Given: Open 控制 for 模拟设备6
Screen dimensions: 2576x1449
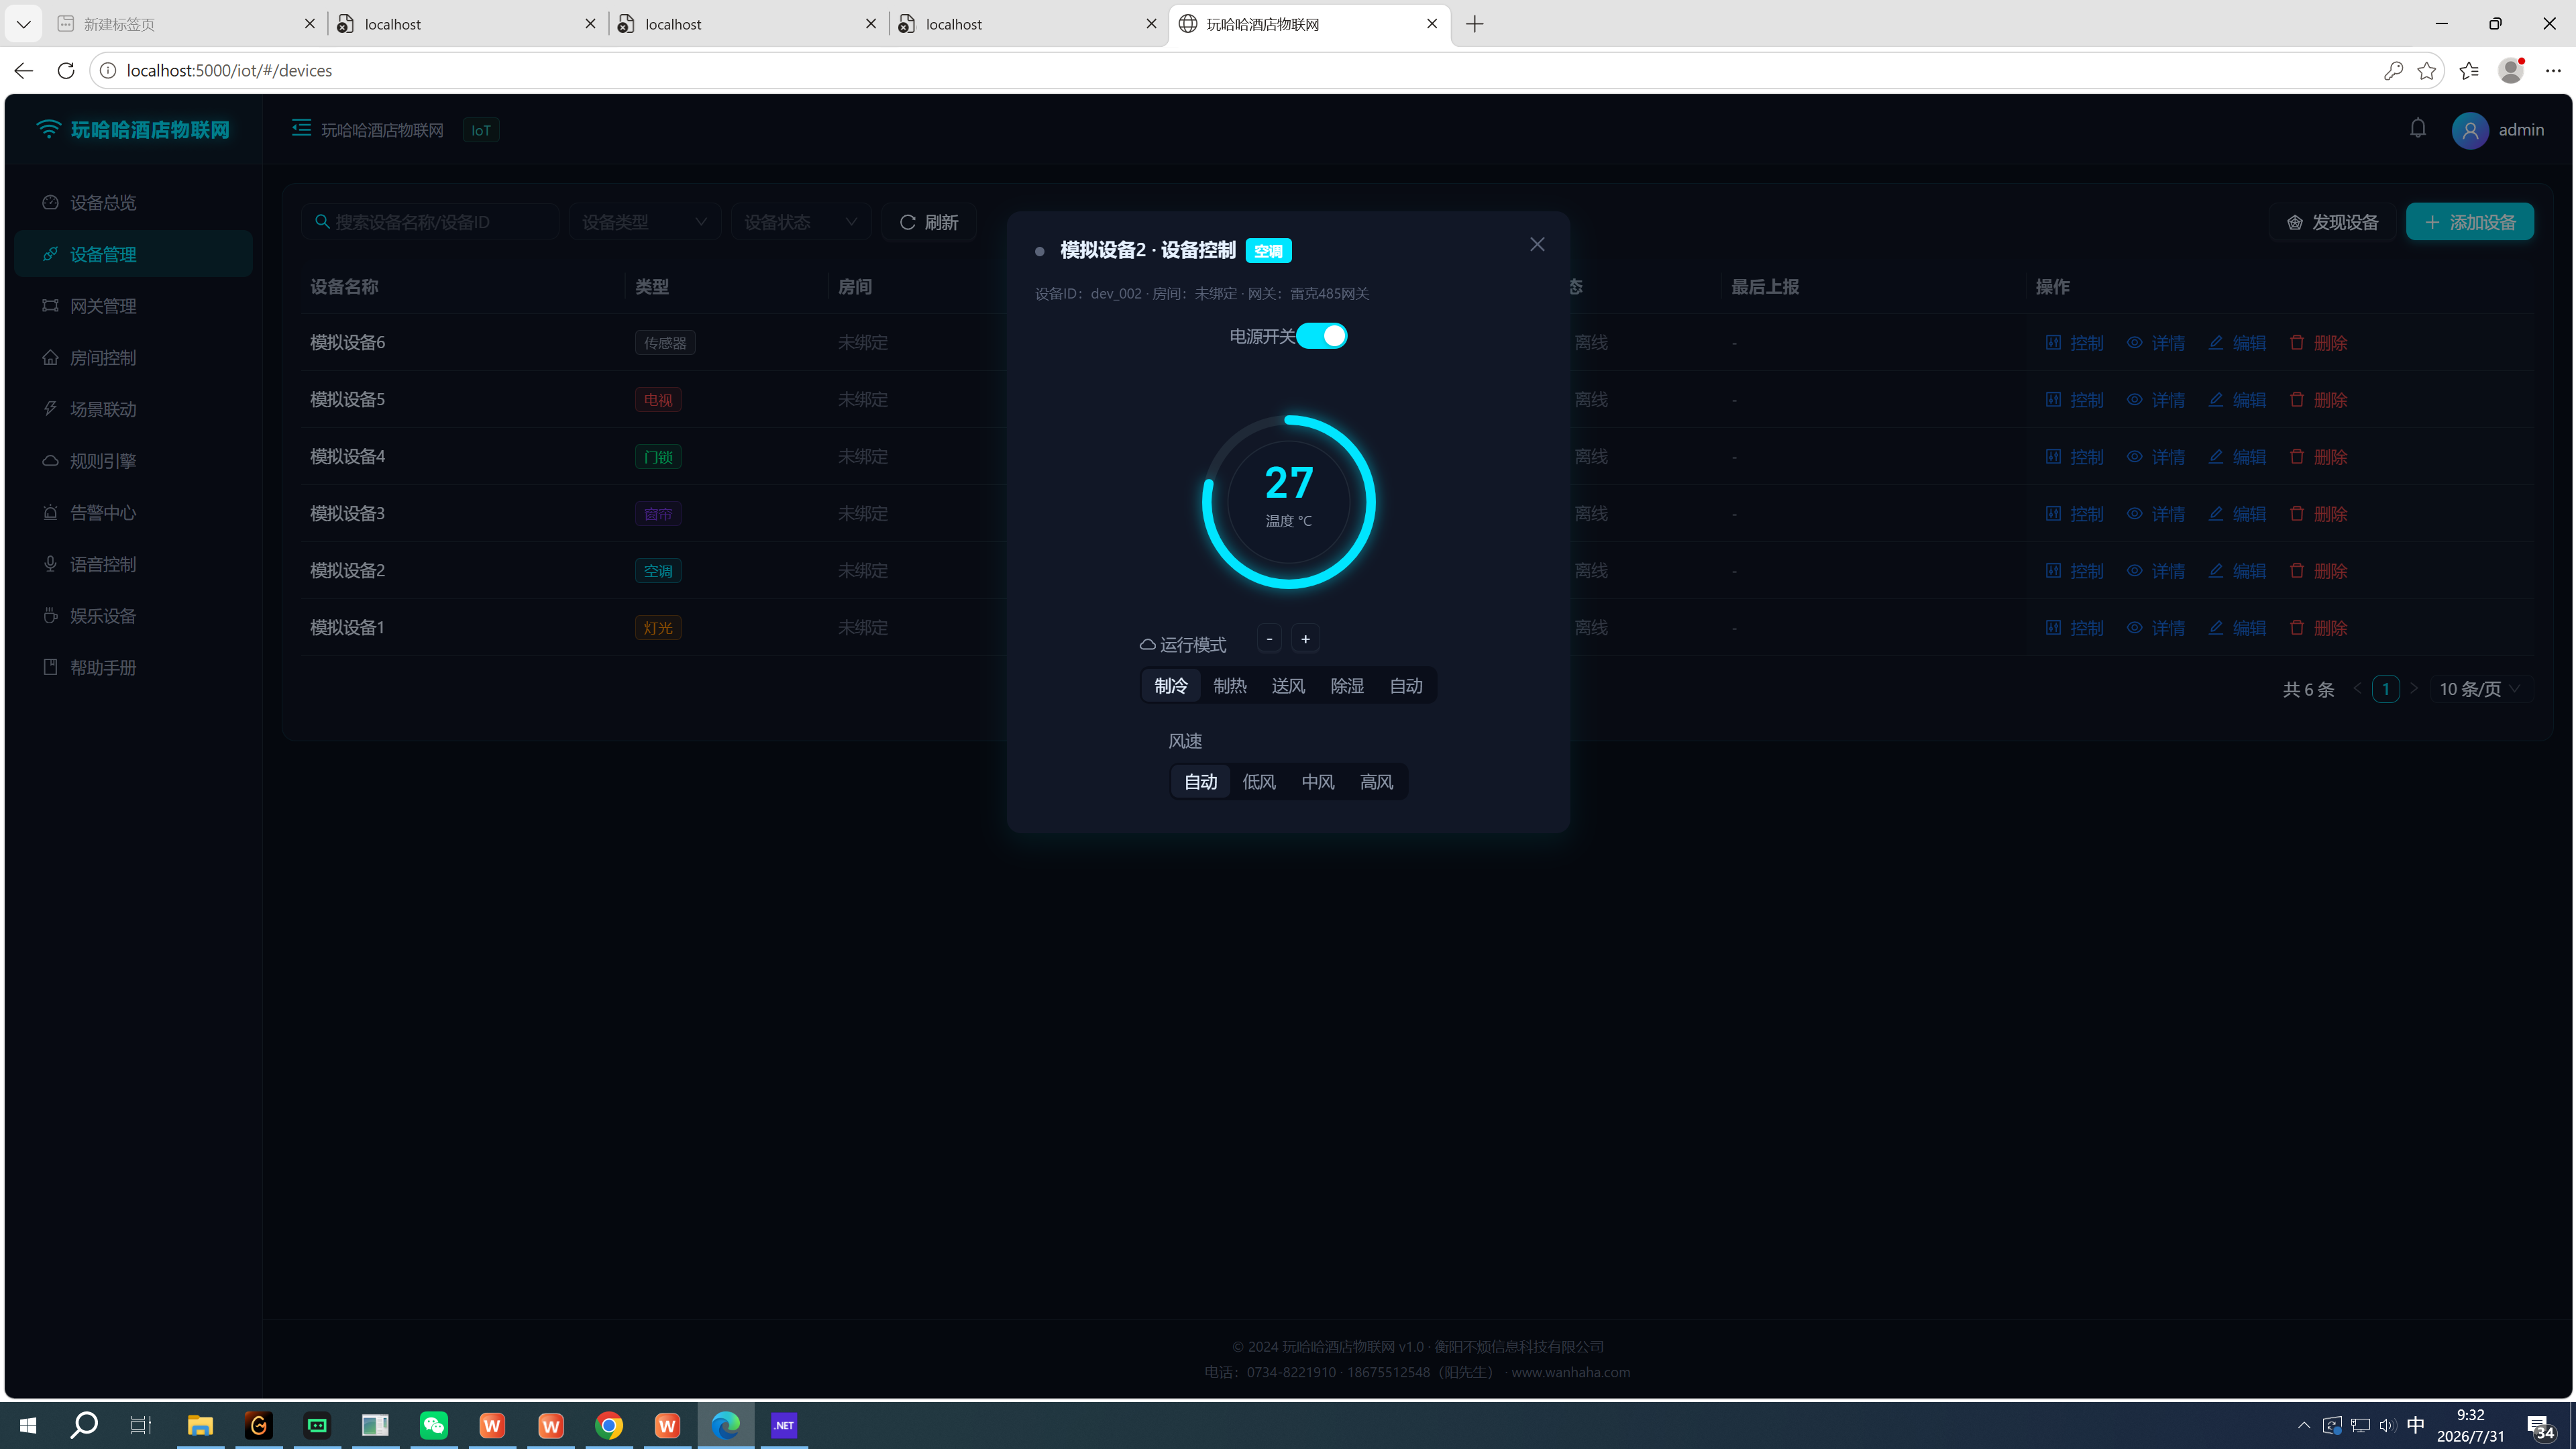Looking at the screenshot, I should tap(2074, 343).
